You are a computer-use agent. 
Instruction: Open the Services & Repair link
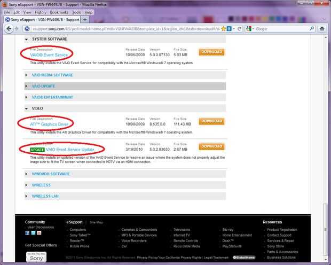pyautogui.click(x=280, y=241)
